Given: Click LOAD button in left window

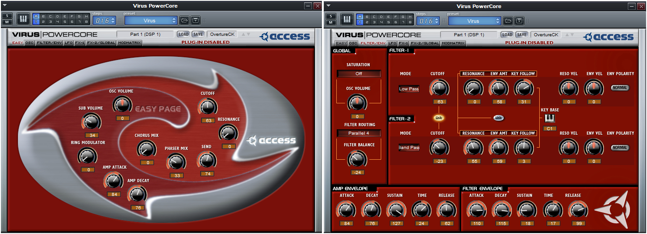Looking at the screenshot, I should [x=183, y=34].
